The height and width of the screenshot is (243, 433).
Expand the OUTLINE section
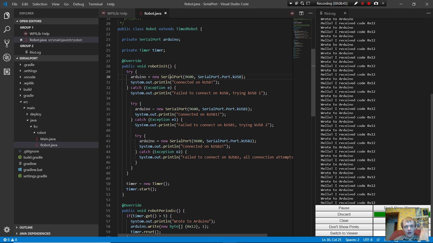click(26, 227)
